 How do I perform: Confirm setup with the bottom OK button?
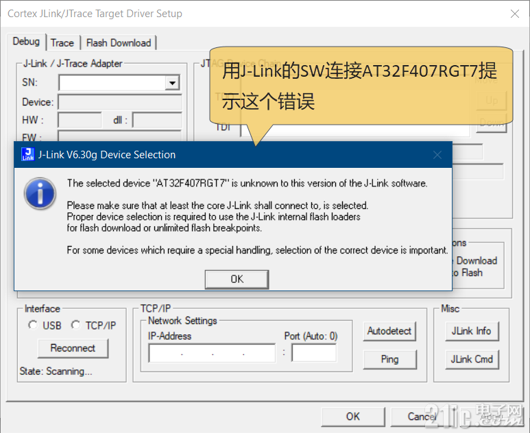pos(353,417)
